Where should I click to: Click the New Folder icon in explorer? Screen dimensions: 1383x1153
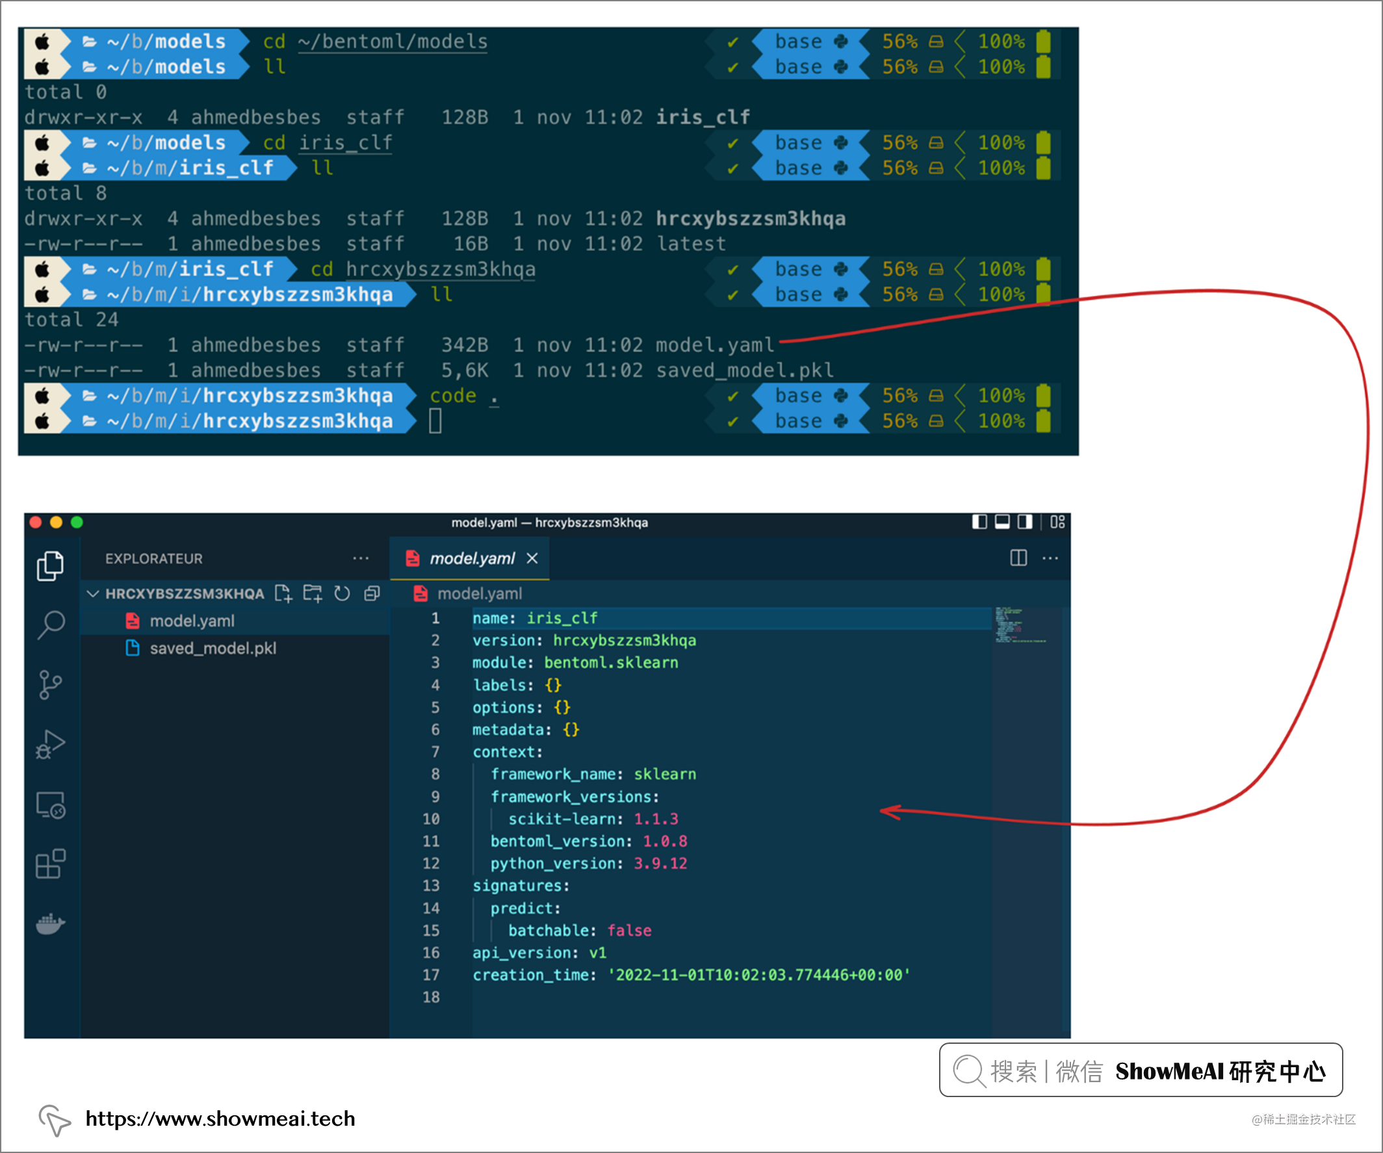(312, 593)
